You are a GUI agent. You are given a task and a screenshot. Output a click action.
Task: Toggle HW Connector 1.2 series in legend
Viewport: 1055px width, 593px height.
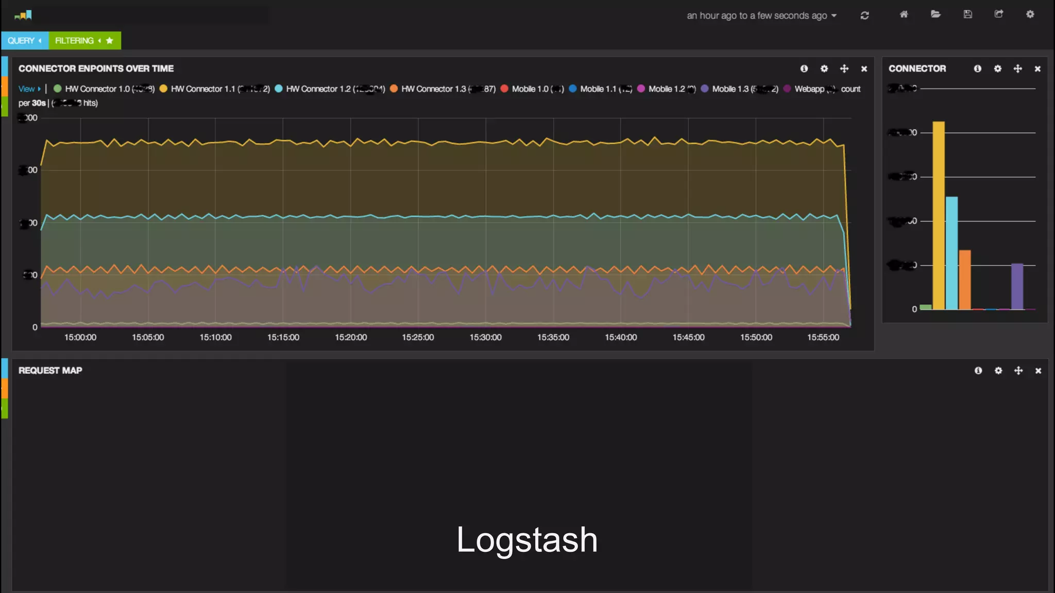click(x=330, y=89)
